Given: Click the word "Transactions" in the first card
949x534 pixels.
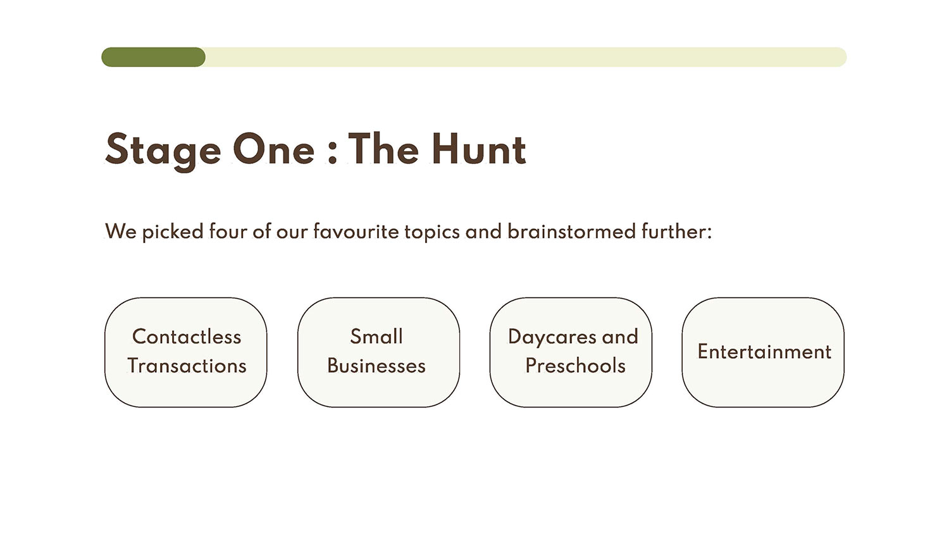Looking at the screenshot, I should (x=187, y=366).
